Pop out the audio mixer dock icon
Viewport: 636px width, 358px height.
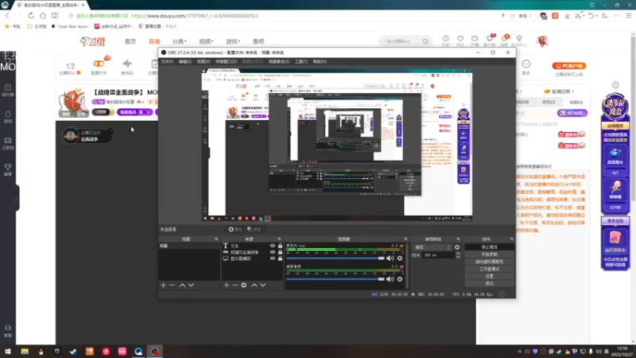click(405, 239)
